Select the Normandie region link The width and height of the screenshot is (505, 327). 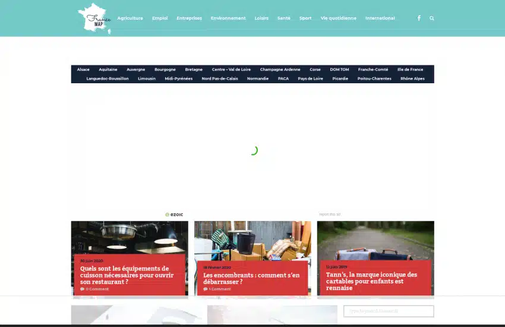[x=258, y=78]
